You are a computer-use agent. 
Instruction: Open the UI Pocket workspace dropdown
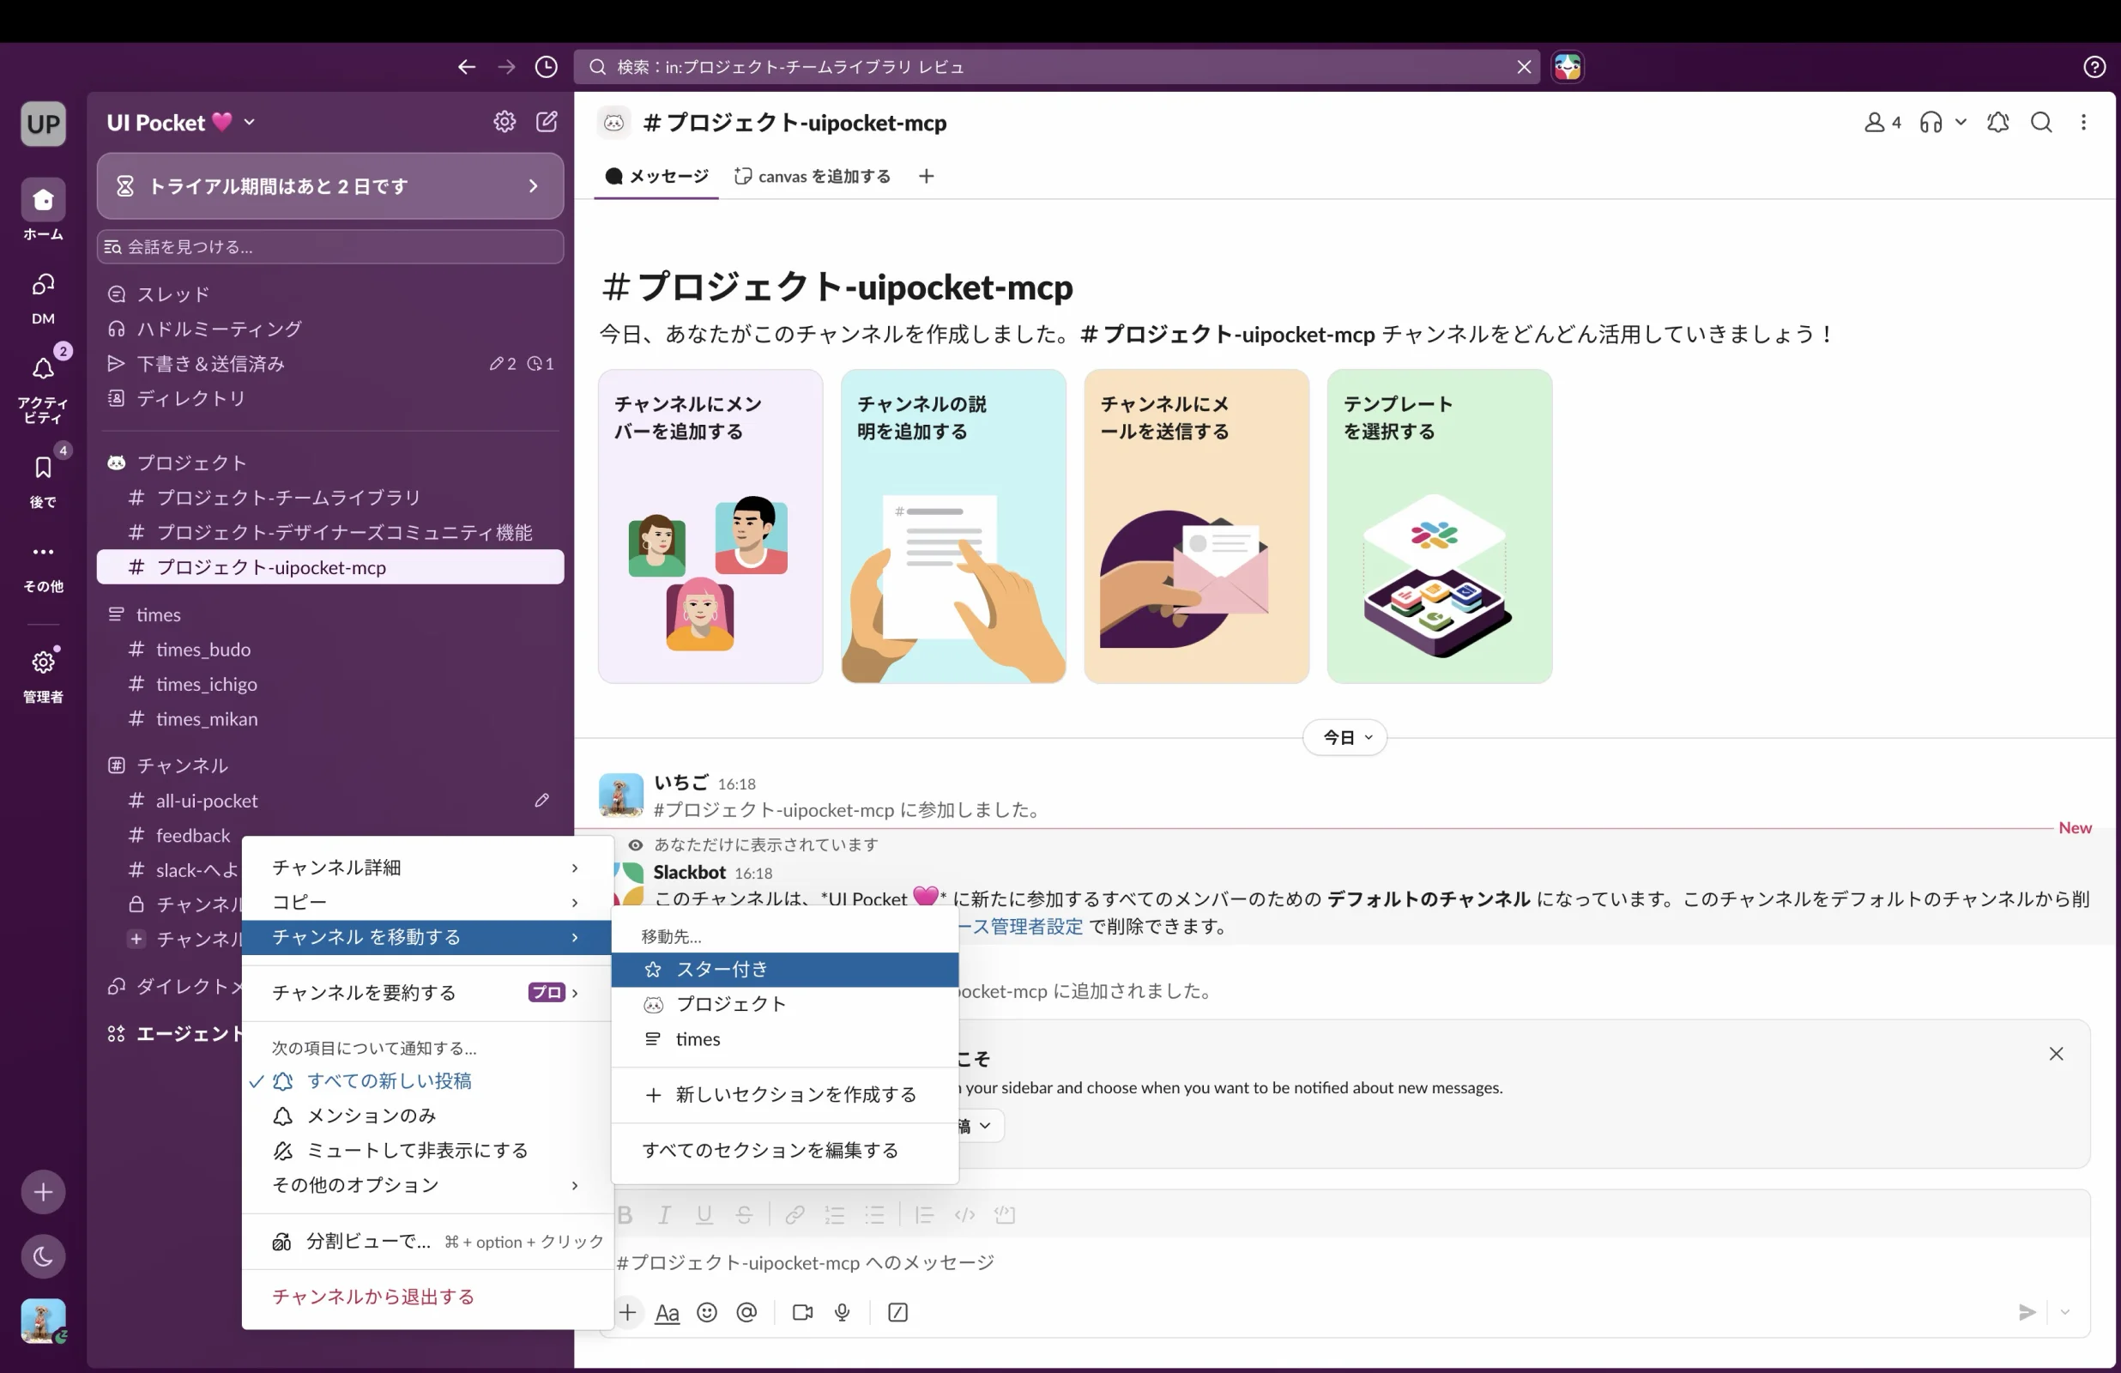pos(182,122)
